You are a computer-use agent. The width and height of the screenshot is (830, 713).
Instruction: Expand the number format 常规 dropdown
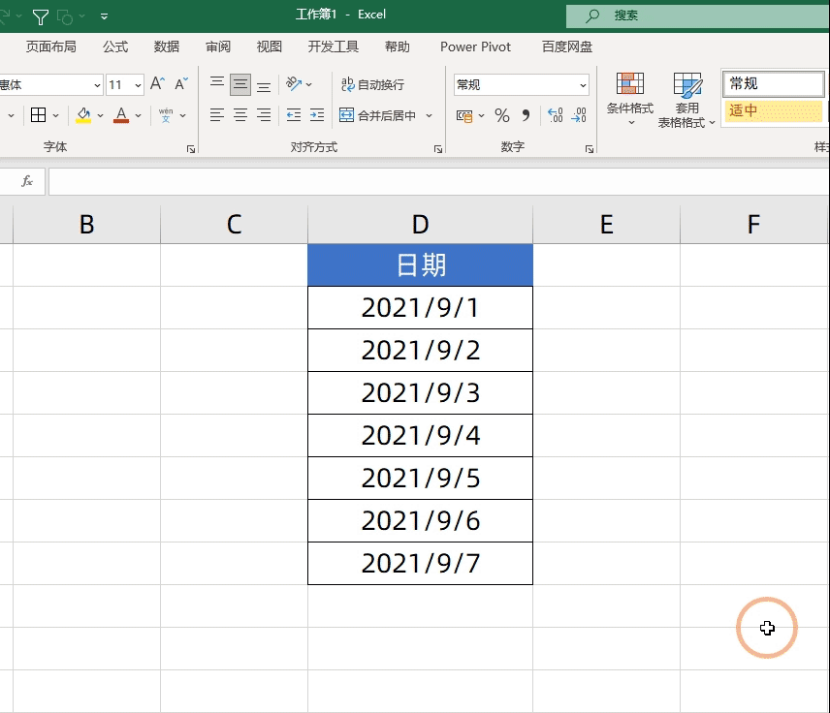pos(583,85)
